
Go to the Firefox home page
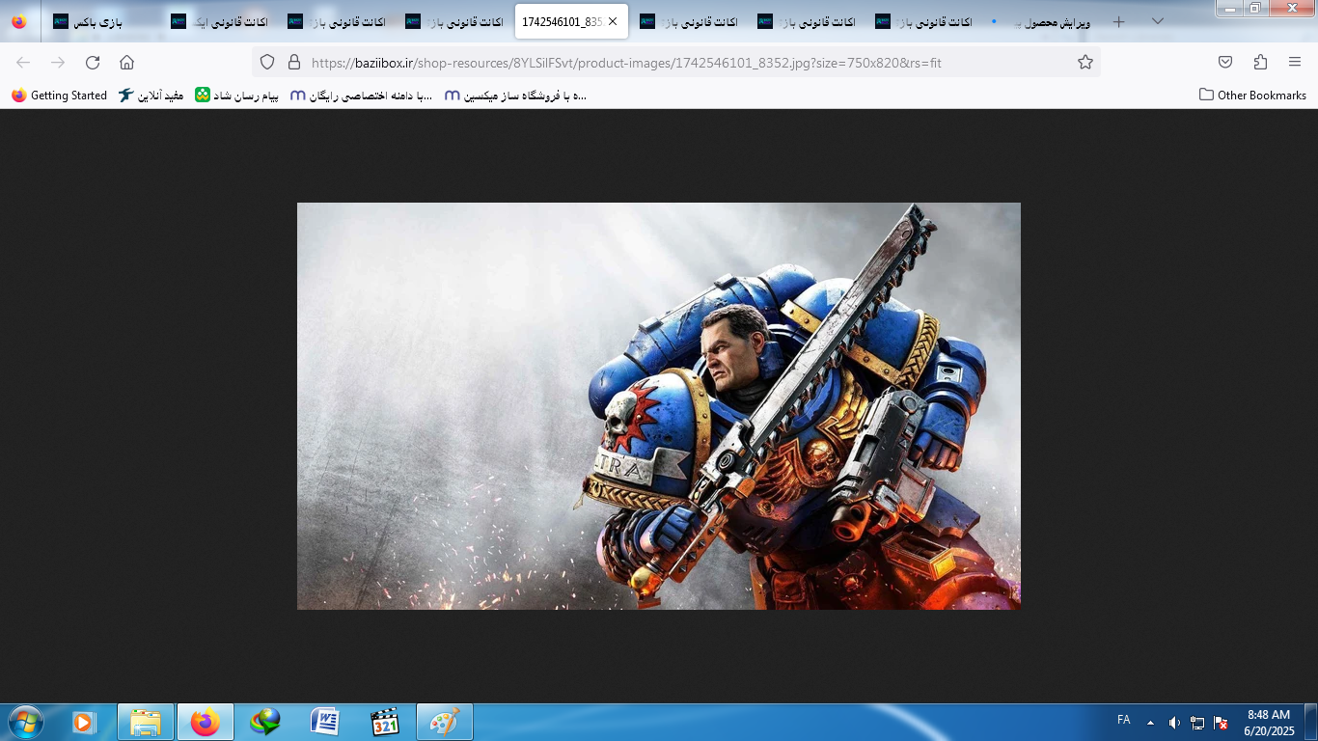[x=126, y=63]
